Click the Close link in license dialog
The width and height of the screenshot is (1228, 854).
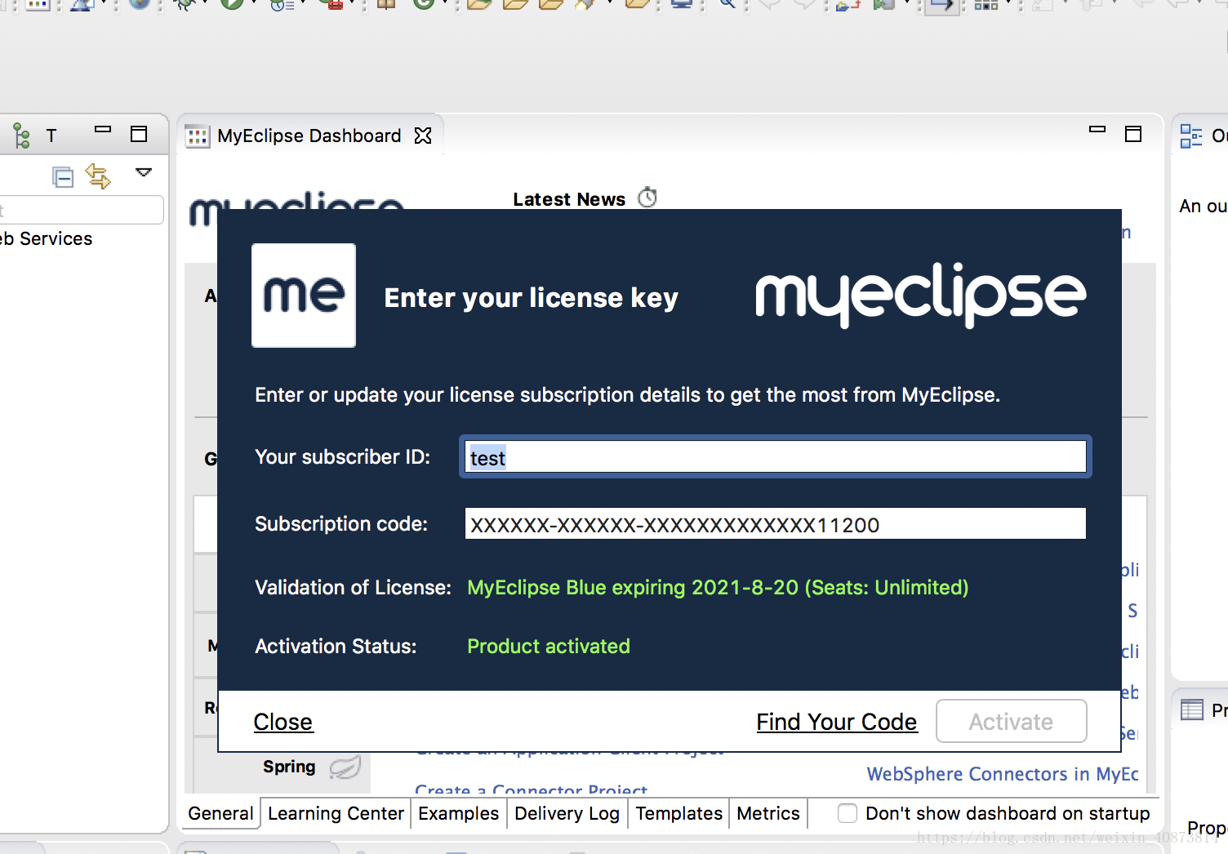coord(283,722)
